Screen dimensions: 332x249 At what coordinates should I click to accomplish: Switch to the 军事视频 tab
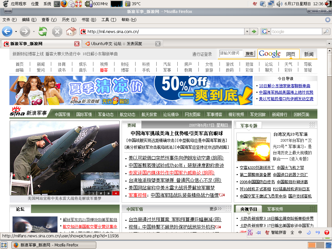pos(275,209)
